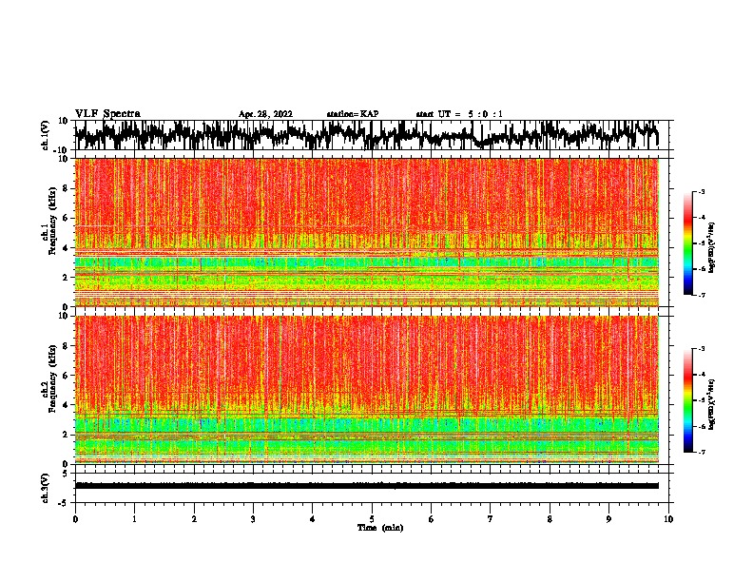Click the ch.2 spectrogram color scale bar

tap(688, 400)
